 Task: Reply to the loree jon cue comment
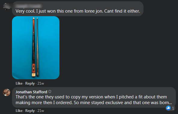pyautogui.click(x=30, y=83)
